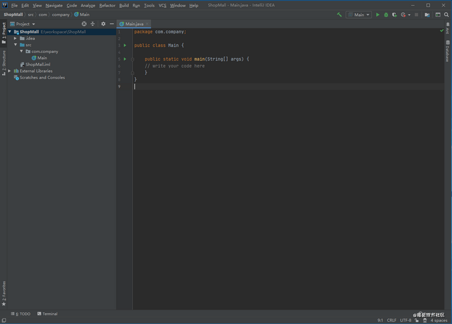Click UTF-8 encoding in status bar

(x=405, y=320)
